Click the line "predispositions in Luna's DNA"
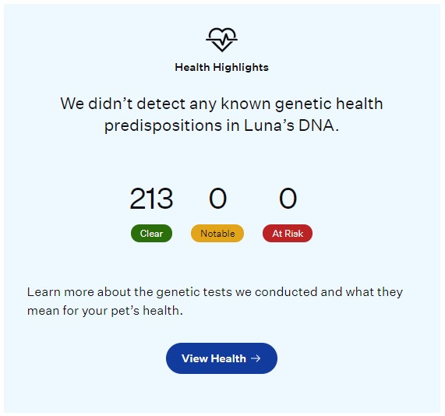The width and height of the screenshot is (445, 416). 221,125
